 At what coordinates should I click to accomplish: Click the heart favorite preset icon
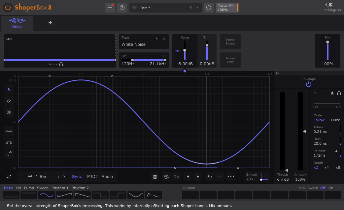click(x=134, y=8)
